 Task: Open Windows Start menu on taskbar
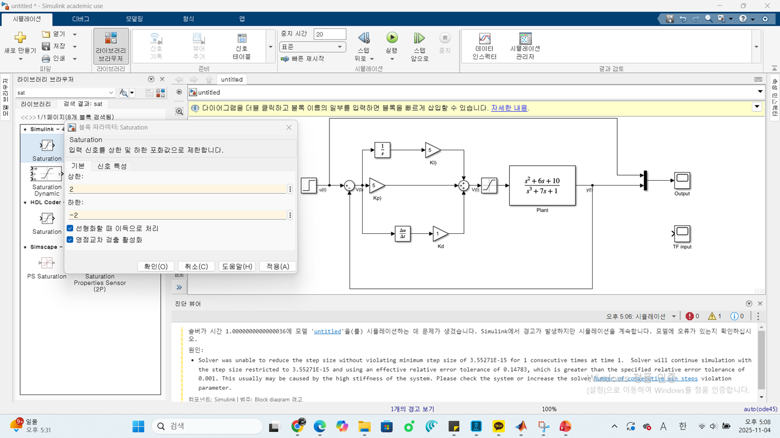pos(138,427)
